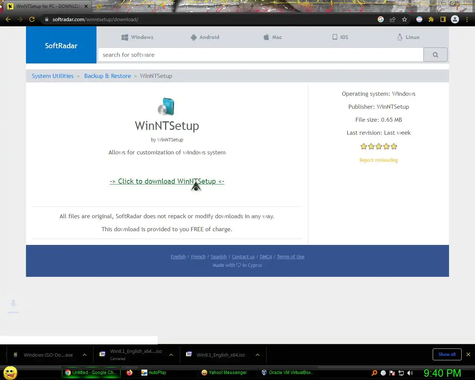Expand options for Windows-ISO-Do....exe download
The width and height of the screenshot is (475, 380).
click(85, 355)
